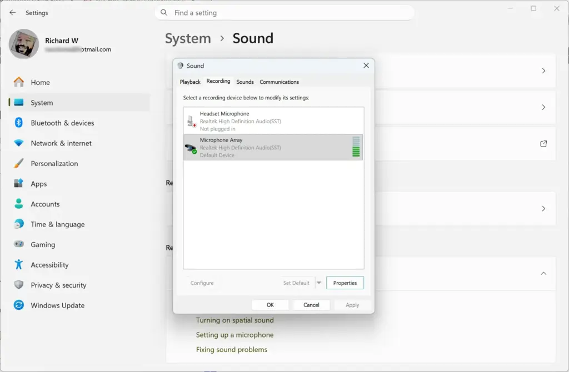The image size is (569, 372).
Task: Click the Find a setting search box
Action: tap(284, 13)
